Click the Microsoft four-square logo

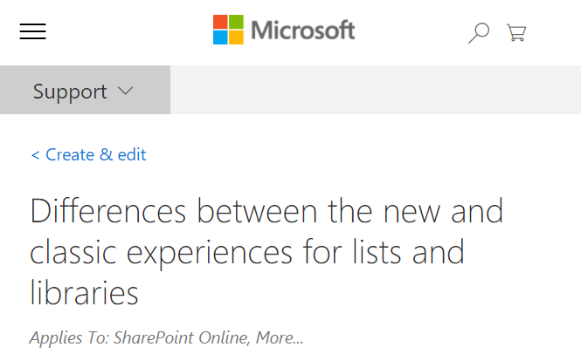pyautogui.click(x=228, y=30)
